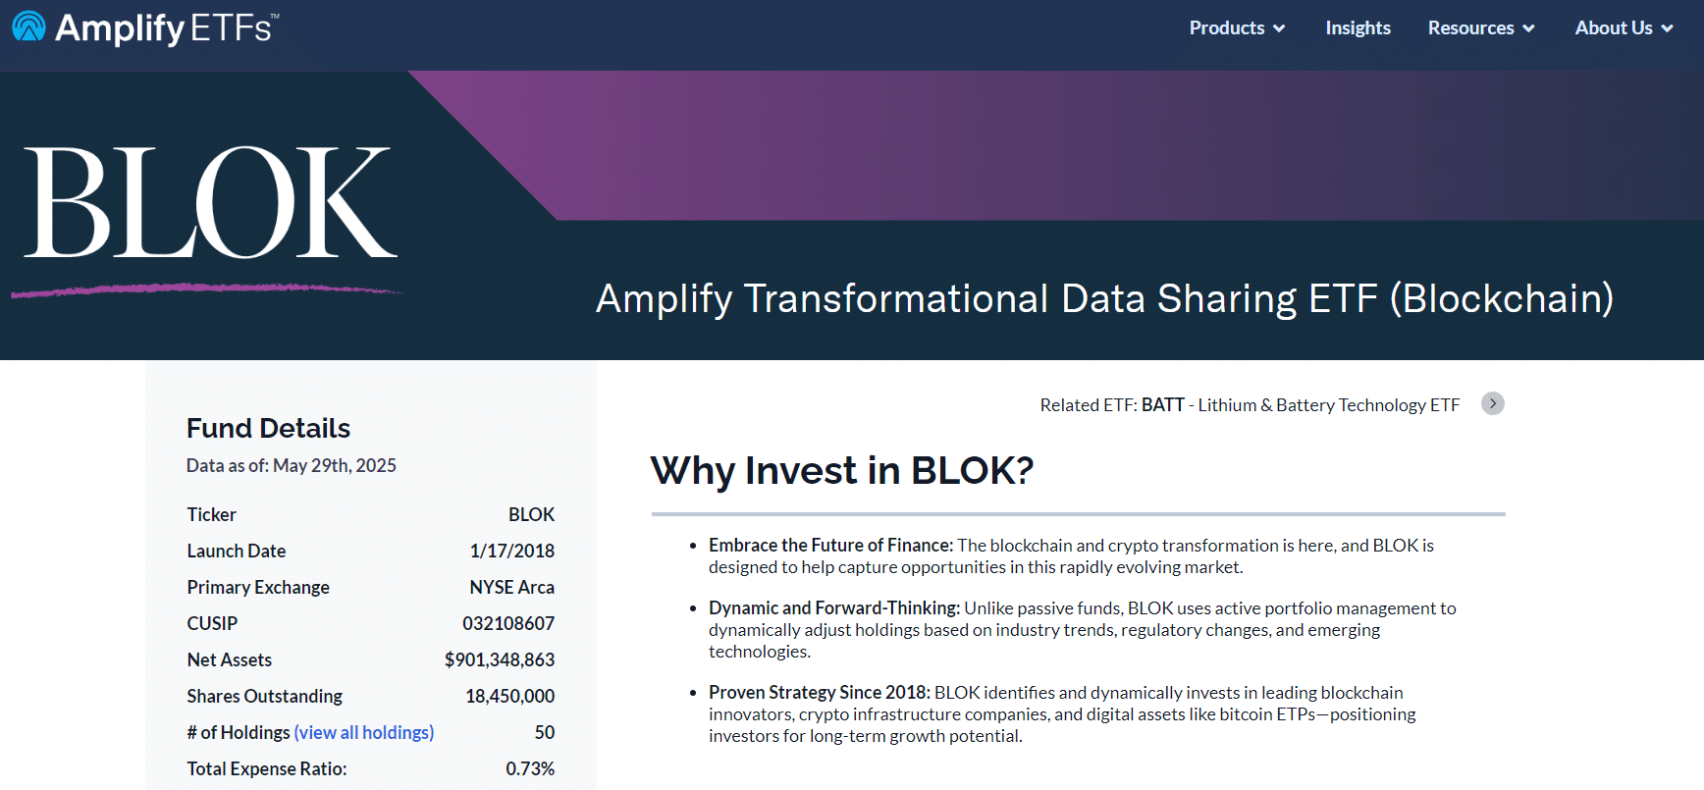Open the Resources menu label
The width and height of the screenshot is (1704, 790).
(x=1470, y=27)
